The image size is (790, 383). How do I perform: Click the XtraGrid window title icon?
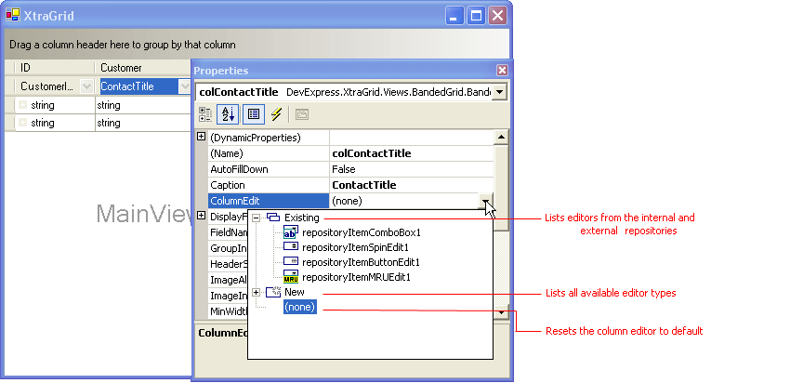coord(13,15)
